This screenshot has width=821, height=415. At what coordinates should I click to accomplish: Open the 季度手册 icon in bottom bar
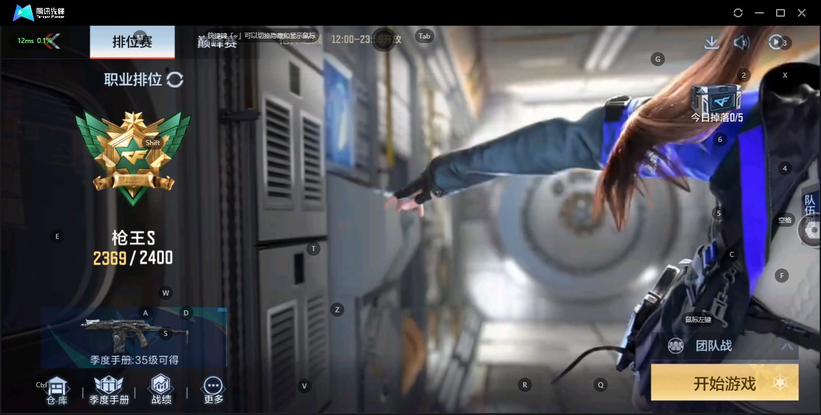pyautogui.click(x=109, y=391)
